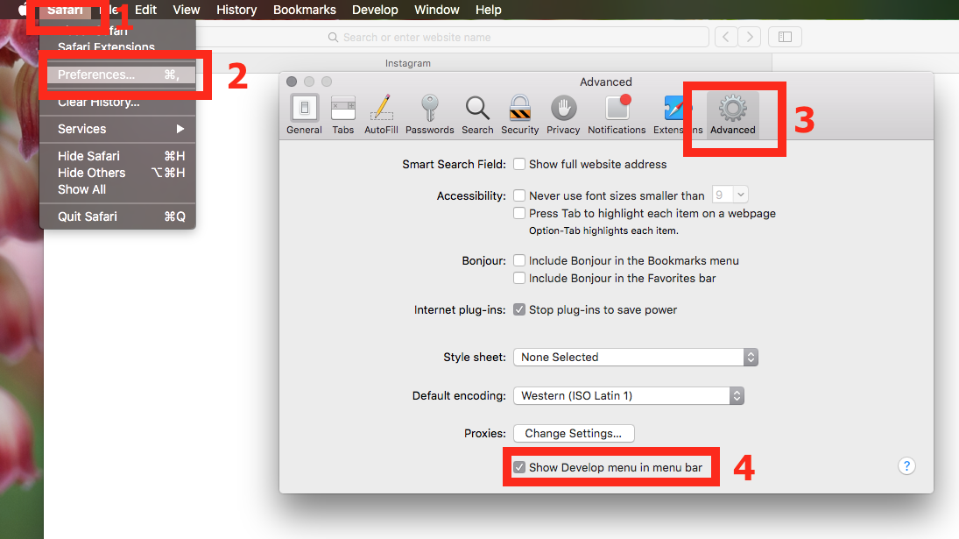The height and width of the screenshot is (539, 959).
Task: Enable Show full website address
Action: pos(519,164)
